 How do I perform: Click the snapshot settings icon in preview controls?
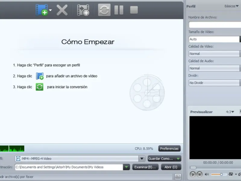point(231,174)
